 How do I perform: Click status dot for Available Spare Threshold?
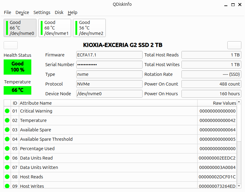(x=7, y=139)
